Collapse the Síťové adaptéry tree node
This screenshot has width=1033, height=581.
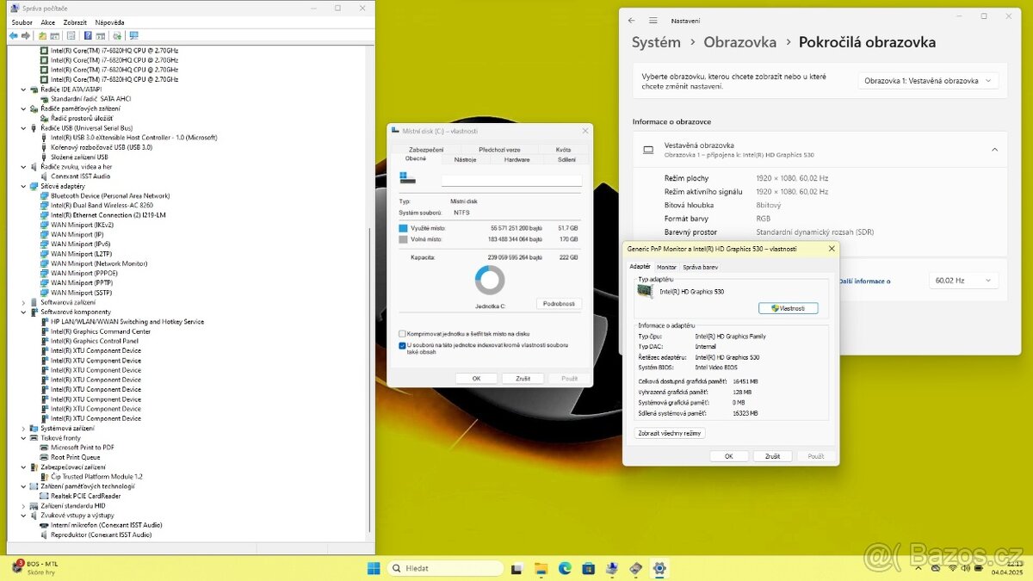(x=23, y=186)
